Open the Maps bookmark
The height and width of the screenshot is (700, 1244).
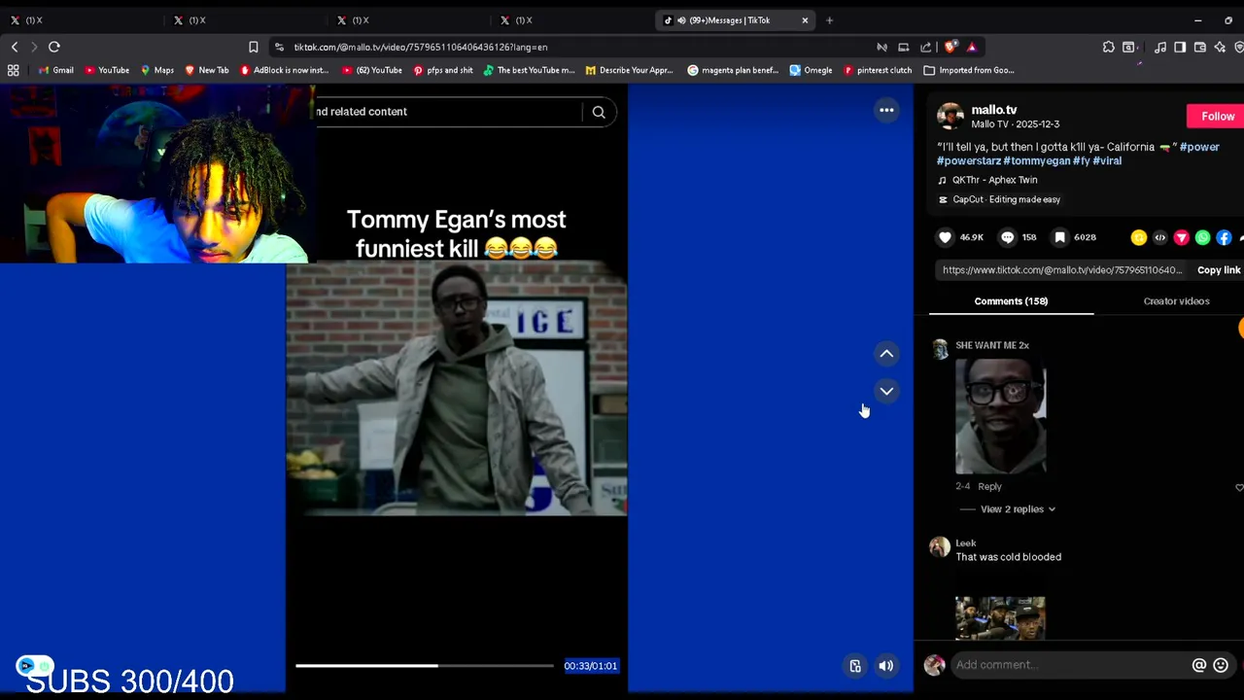[x=156, y=70]
